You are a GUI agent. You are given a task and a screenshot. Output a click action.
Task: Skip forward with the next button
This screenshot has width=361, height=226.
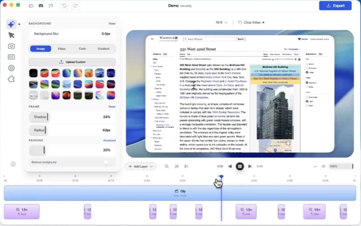pyautogui.click(x=250, y=166)
